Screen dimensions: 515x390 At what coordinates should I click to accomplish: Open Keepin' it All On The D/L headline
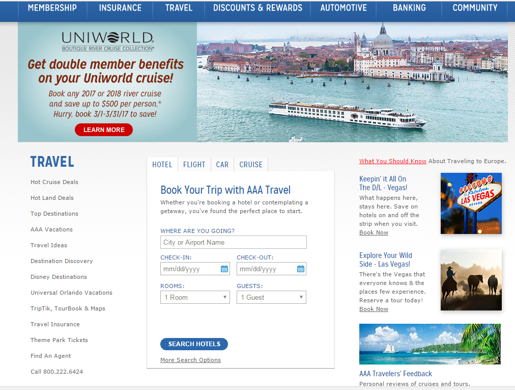click(383, 184)
